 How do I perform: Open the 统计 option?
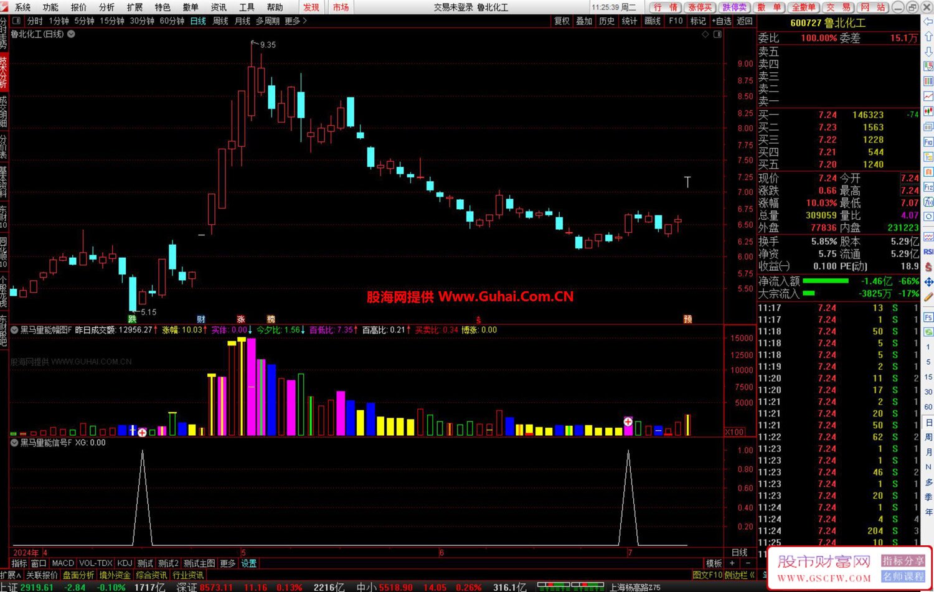[x=630, y=21]
